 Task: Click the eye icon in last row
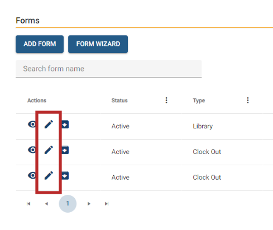coord(32,175)
